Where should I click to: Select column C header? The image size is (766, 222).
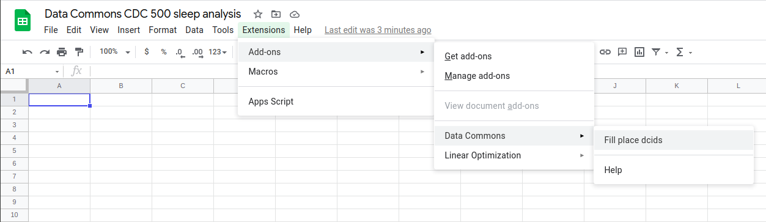pyautogui.click(x=183, y=86)
